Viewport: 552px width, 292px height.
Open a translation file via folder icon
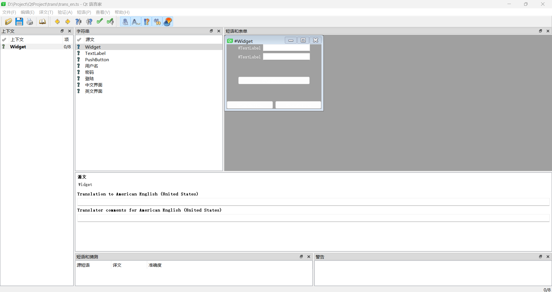tap(8, 22)
